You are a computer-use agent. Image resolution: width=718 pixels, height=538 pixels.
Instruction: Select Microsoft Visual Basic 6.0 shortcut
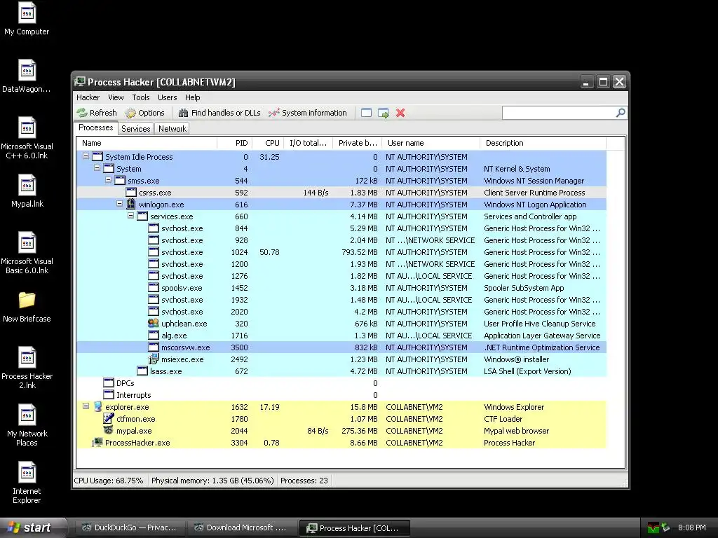point(27,253)
